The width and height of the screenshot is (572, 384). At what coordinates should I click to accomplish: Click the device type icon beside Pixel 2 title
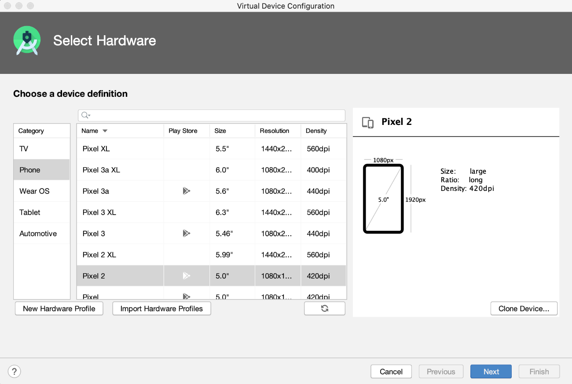[368, 122]
